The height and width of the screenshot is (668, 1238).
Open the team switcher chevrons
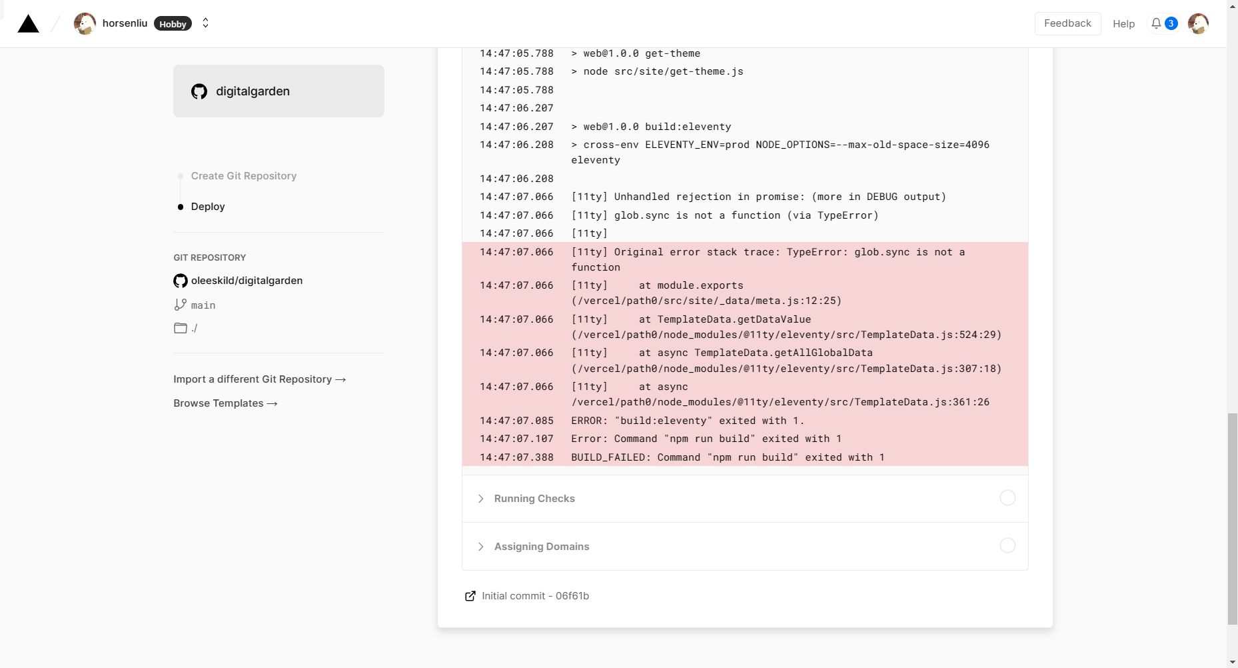[205, 23]
